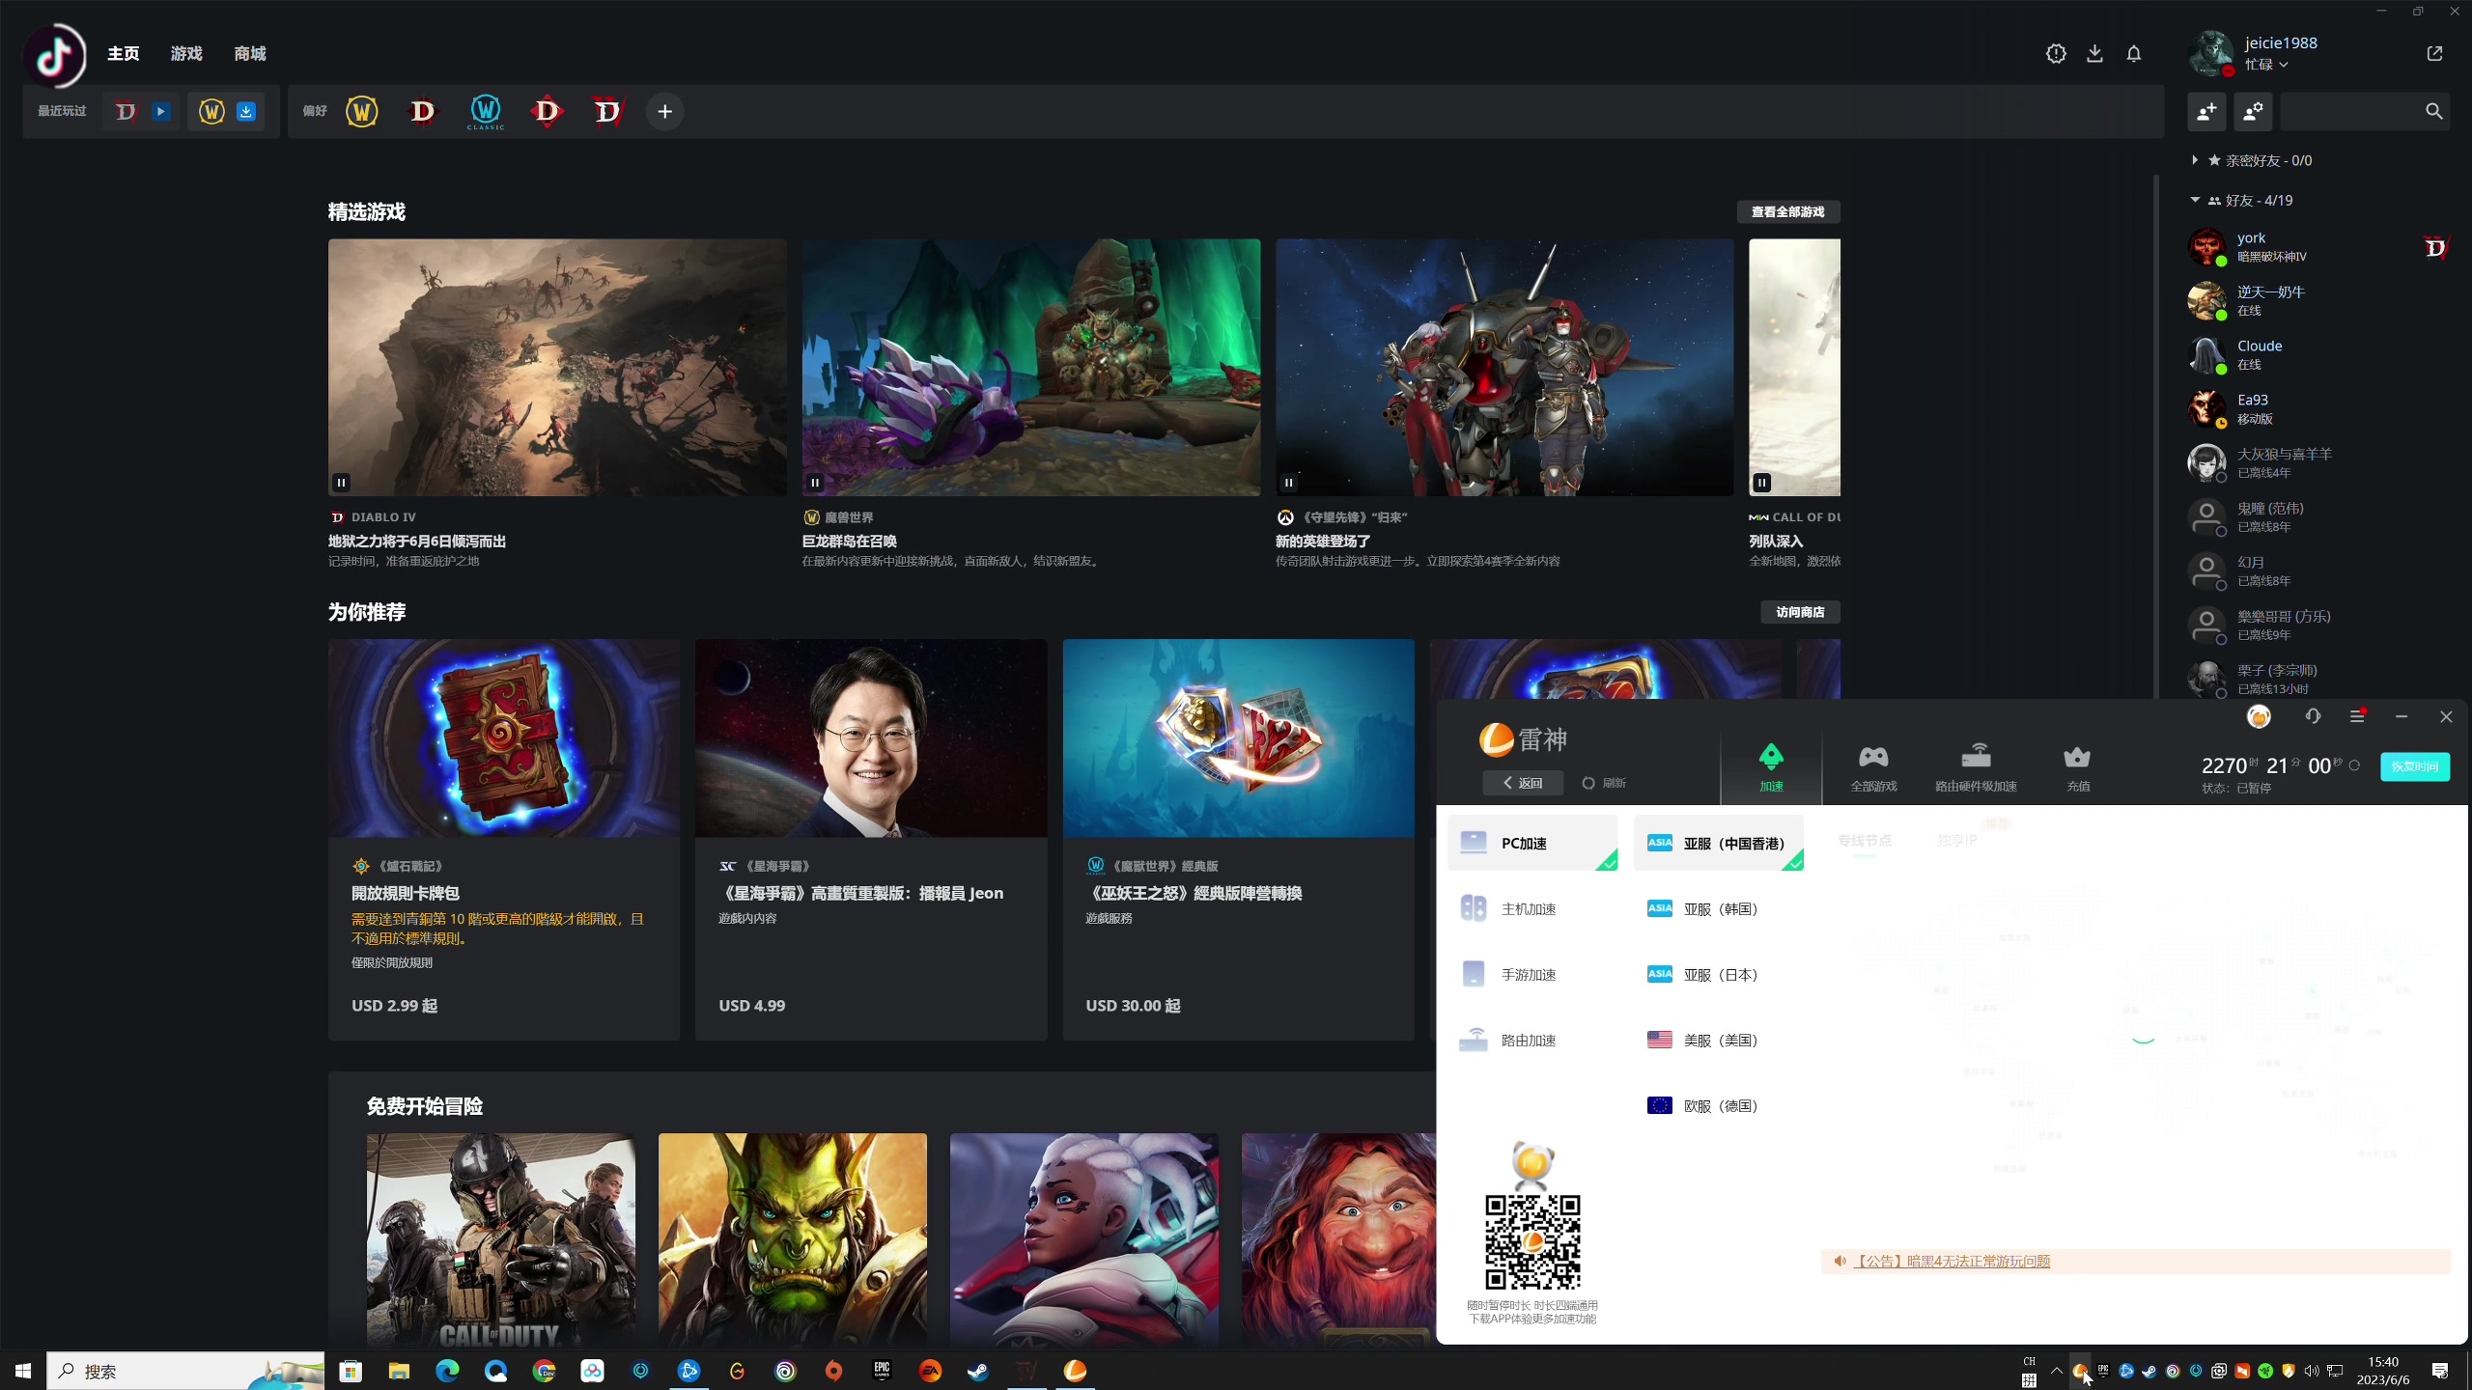
Task: Pop out the social panel
Action: point(2434,54)
